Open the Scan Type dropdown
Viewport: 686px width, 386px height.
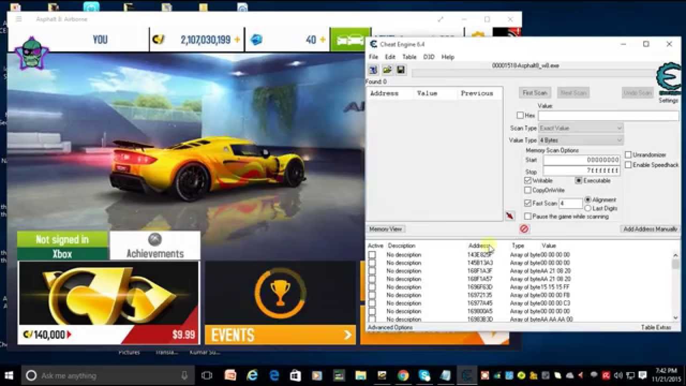(x=580, y=128)
